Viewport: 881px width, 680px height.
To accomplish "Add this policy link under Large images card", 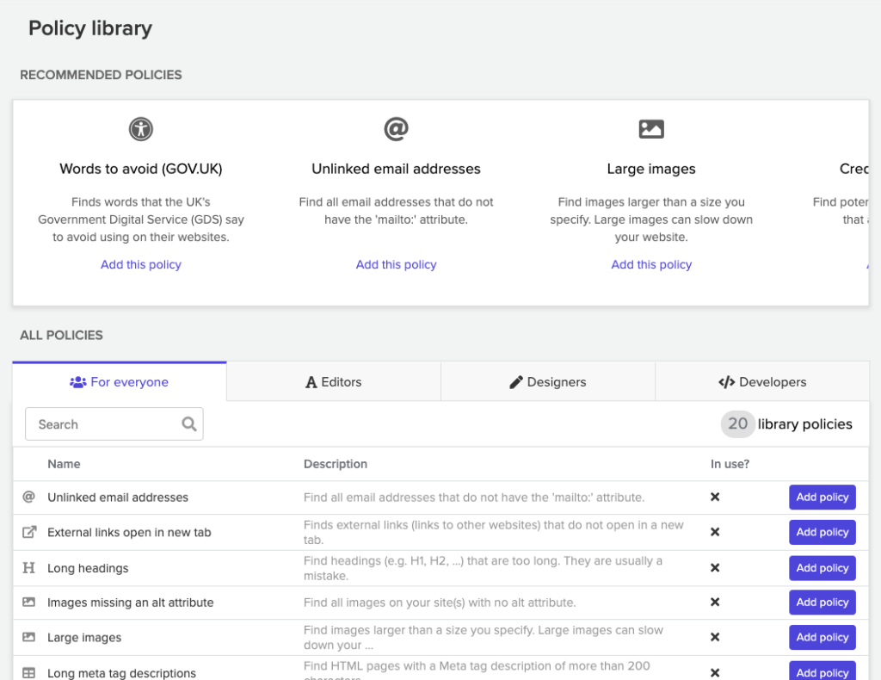I will [x=651, y=264].
